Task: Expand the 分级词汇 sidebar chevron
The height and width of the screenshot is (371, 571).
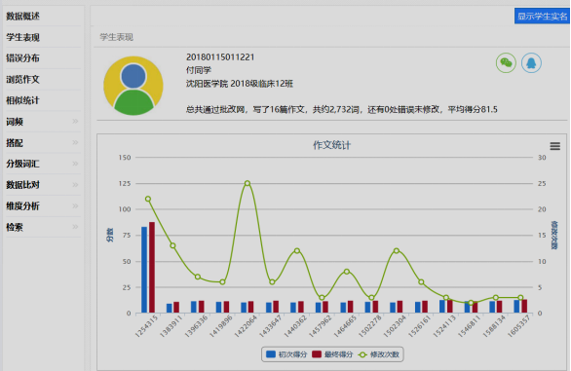Action: pos(75,164)
